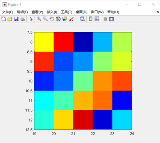
Task: Open the 查看(V) menu
Action: tap(37, 12)
